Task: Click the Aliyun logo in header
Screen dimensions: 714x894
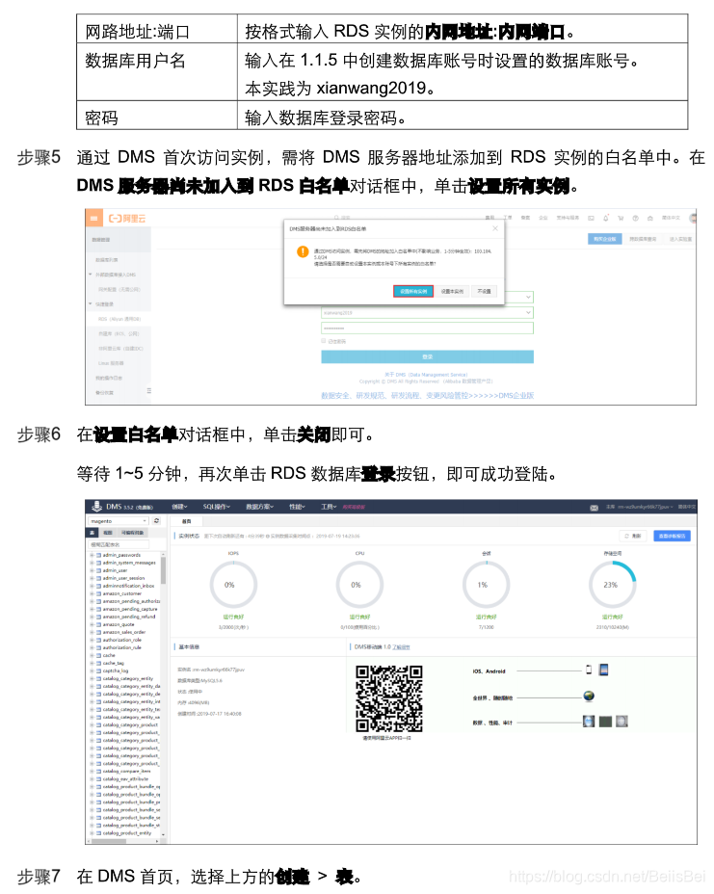Action: click(x=128, y=219)
